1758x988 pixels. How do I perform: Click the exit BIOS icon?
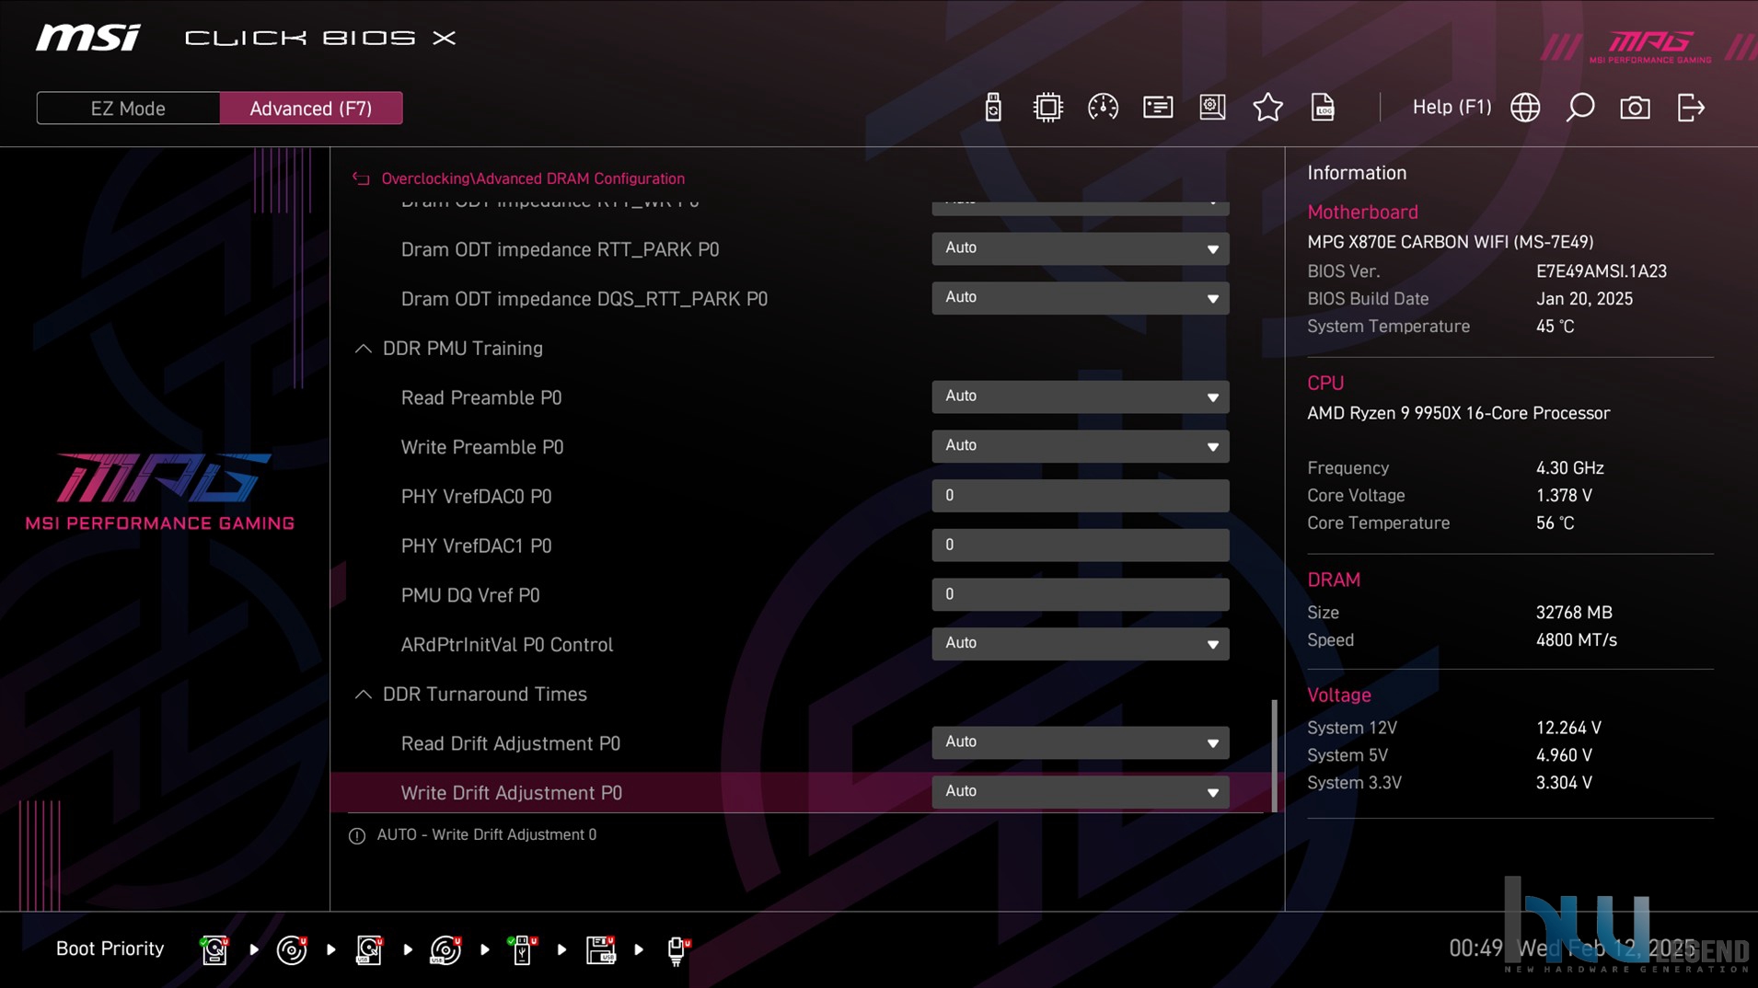point(1691,108)
